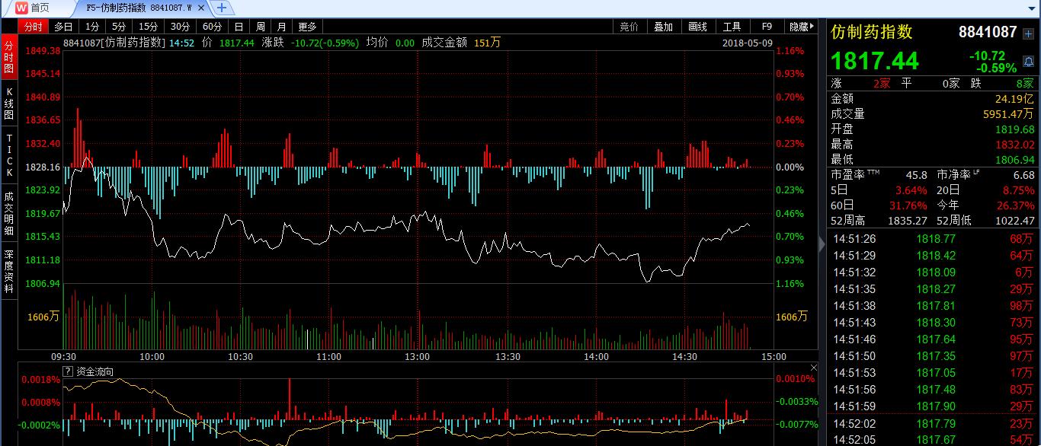Screen dimensions: 1041x446
Task: Select the trade row at 14:51:26
Action: tap(934, 239)
